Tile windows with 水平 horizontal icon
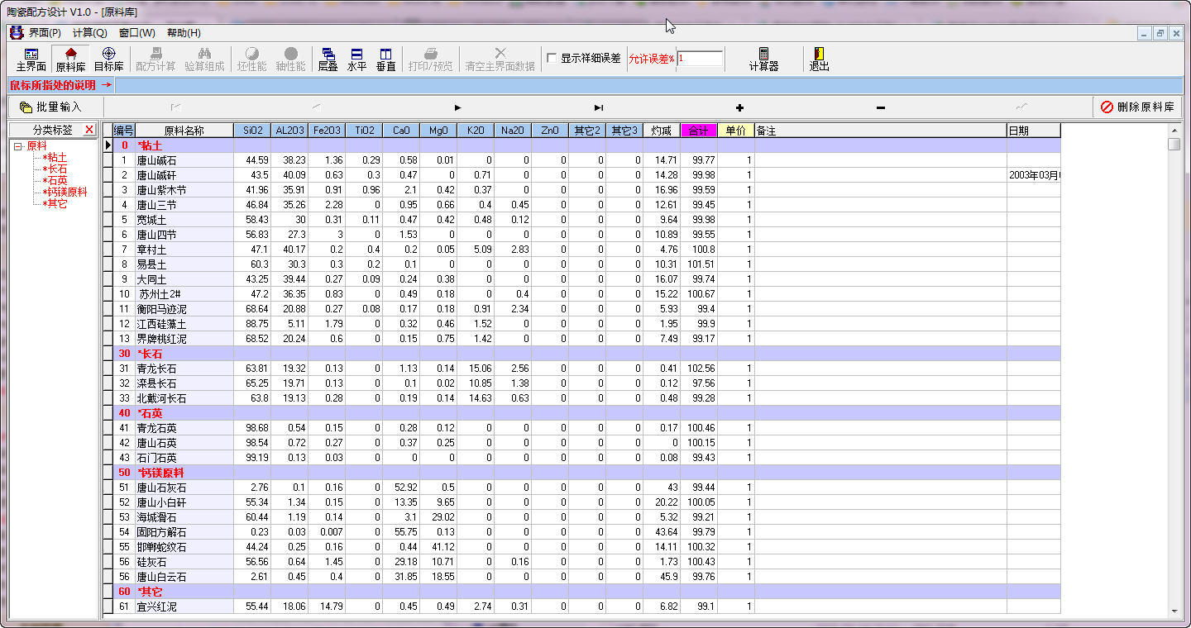 (x=356, y=59)
